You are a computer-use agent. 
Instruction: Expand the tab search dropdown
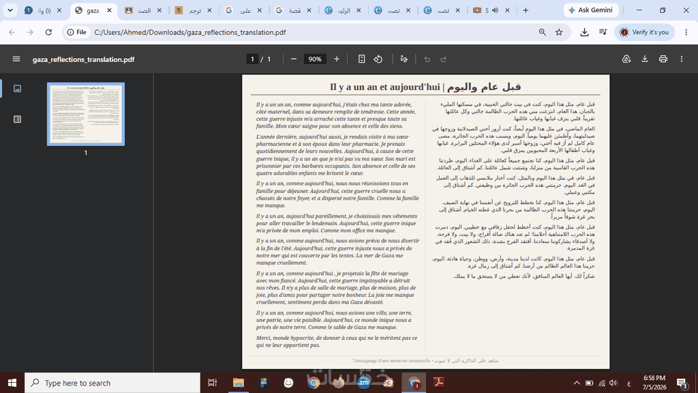click(10, 10)
